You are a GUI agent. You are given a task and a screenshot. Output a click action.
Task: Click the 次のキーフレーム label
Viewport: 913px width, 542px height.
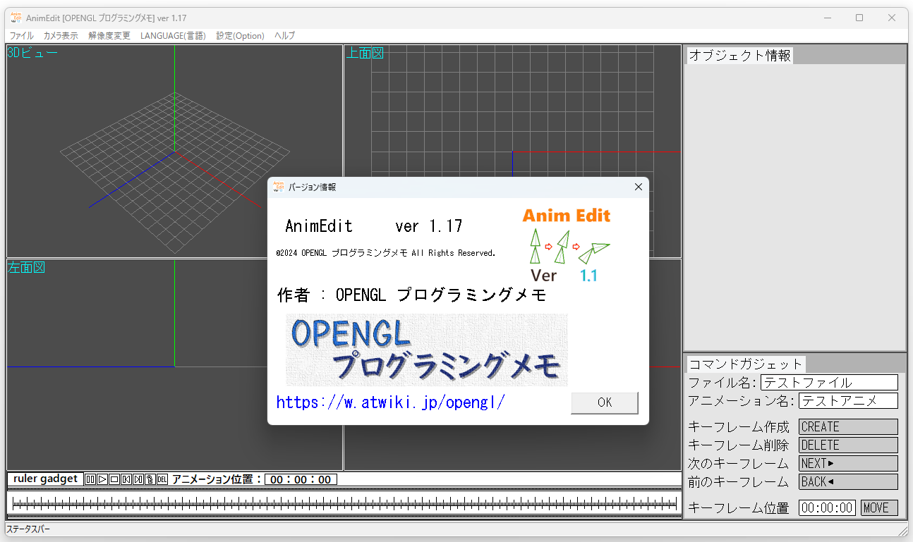738,463
